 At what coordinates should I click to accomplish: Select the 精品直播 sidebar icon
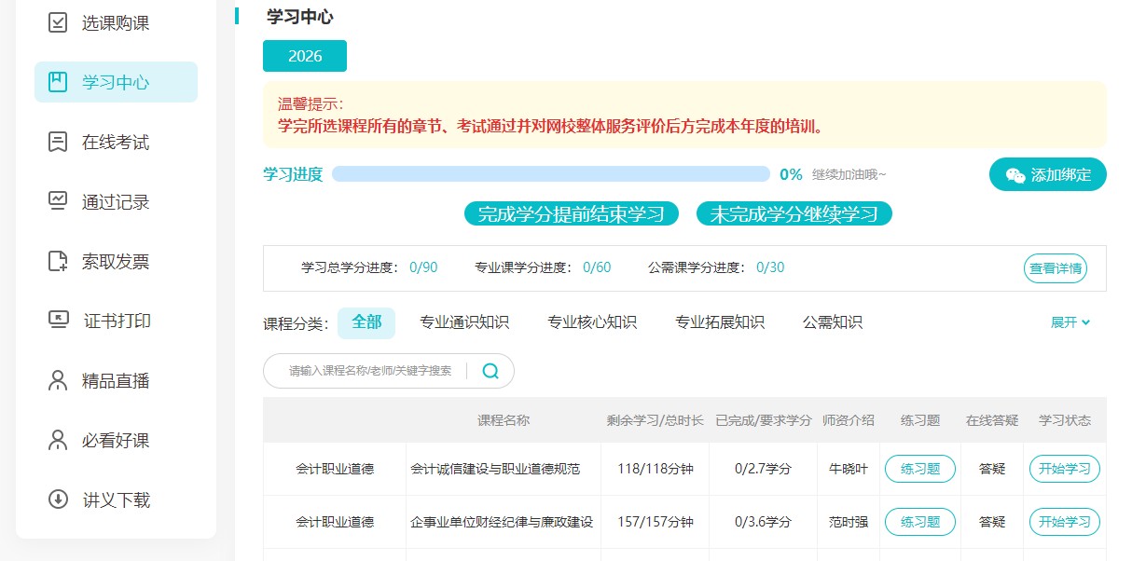click(56, 380)
